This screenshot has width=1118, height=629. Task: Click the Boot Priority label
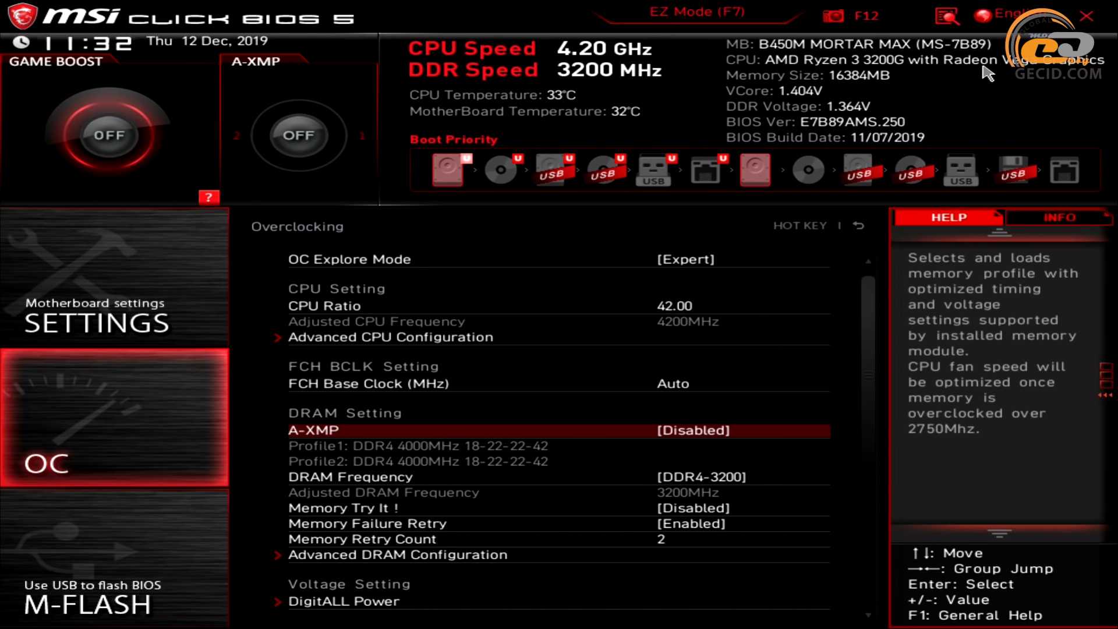point(454,139)
